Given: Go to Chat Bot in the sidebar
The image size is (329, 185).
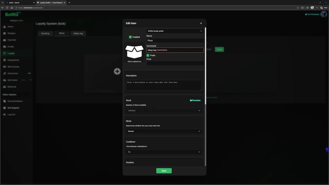Looking at the screenshot, I should (12, 40).
